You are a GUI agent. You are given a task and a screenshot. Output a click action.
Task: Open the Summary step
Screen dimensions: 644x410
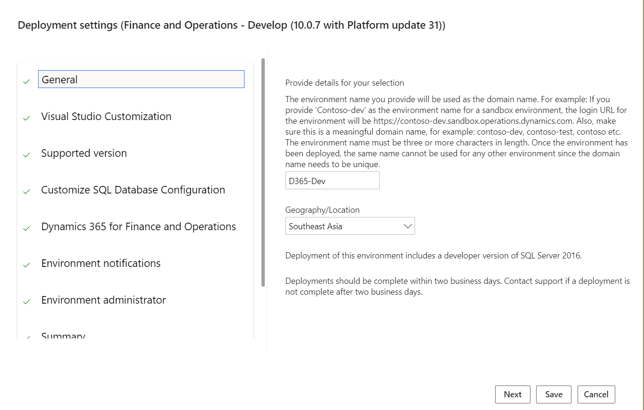[63, 336]
